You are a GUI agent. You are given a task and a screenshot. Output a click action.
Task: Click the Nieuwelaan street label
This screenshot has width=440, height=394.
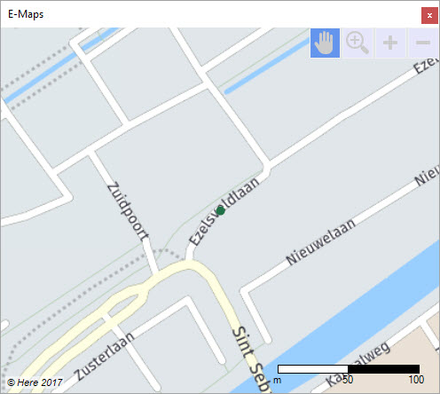tap(320, 242)
